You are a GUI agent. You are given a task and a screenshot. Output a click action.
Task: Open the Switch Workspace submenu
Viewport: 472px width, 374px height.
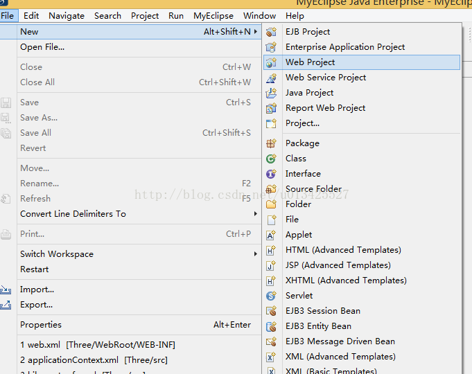(256, 254)
